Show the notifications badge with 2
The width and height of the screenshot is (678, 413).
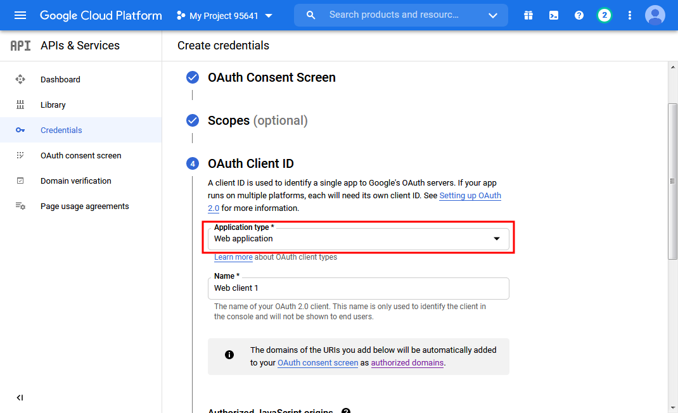(604, 16)
